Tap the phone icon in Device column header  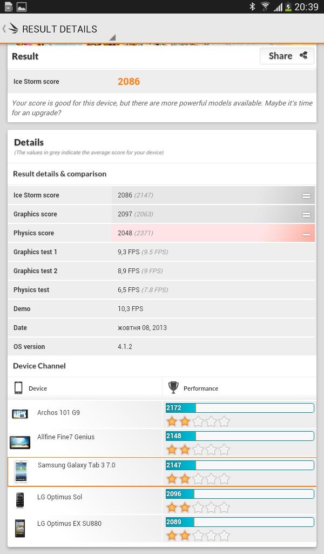(18, 388)
